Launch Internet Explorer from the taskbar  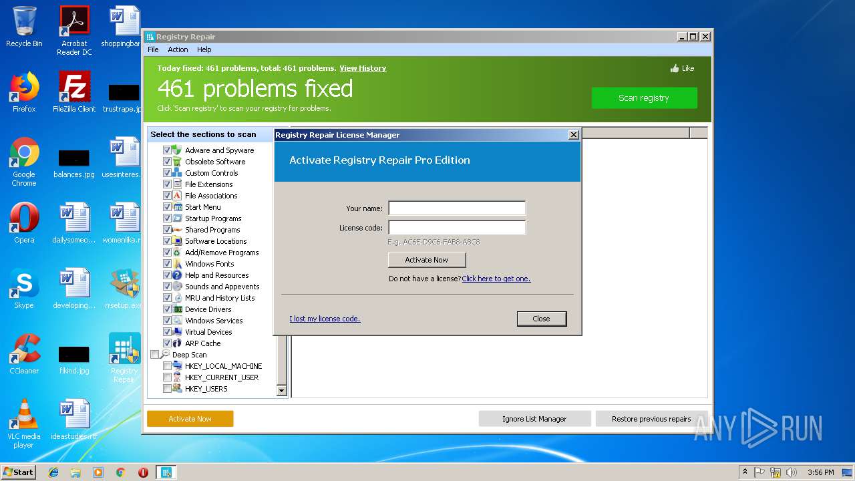pyautogui.click(x=53, y=472)
